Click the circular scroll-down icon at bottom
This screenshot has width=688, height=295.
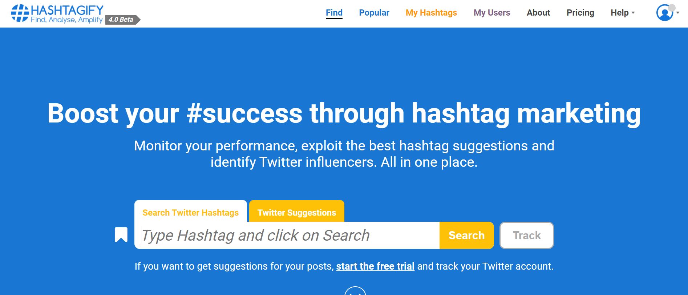[x=355, y=291]
